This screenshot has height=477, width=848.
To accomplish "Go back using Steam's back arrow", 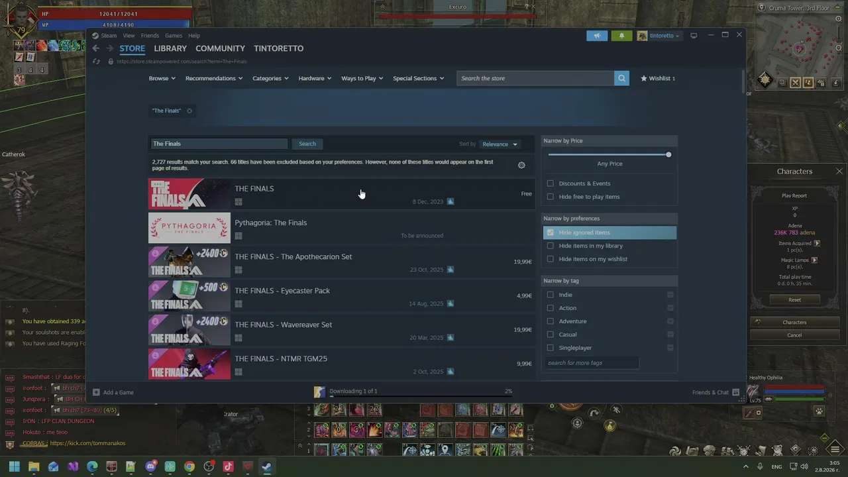I will [x=95, y=48].
